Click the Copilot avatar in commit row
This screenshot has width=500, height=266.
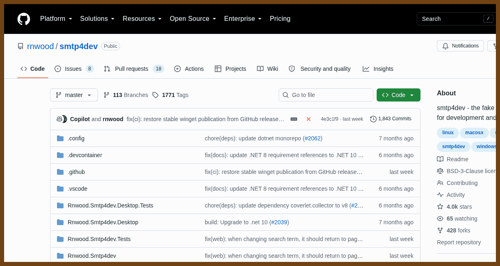60,119
